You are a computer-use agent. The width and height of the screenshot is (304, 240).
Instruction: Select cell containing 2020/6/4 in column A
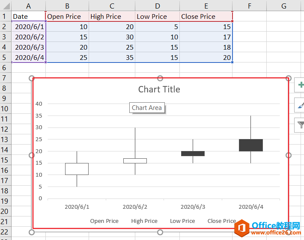[29, 57]
